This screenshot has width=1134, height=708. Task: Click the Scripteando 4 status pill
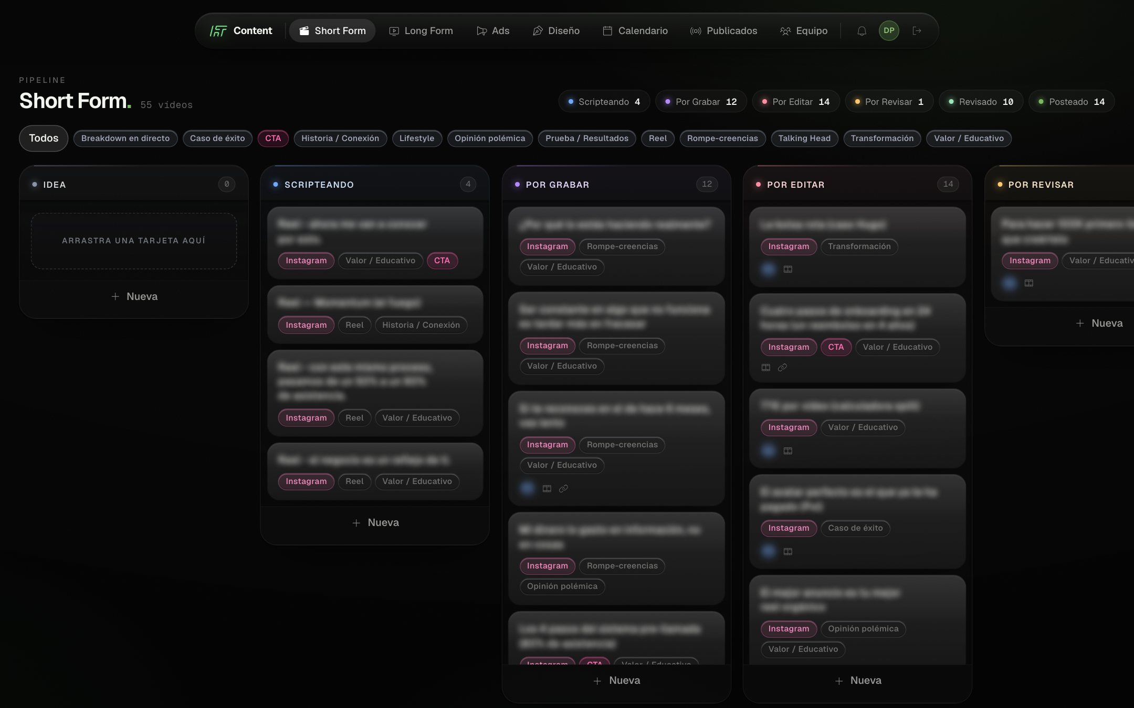604,102
